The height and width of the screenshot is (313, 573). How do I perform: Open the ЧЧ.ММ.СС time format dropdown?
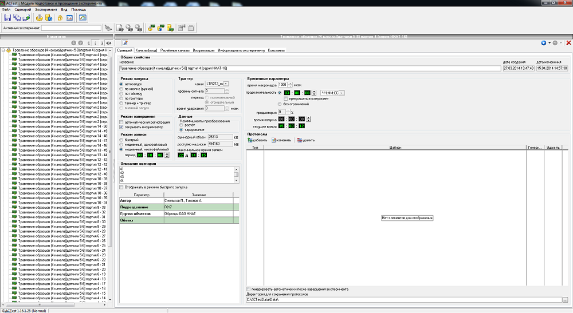point(342,93)
